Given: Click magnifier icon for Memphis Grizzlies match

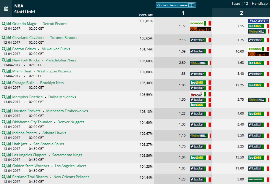Looking at the screenshot, I should [x=4, y=97].
